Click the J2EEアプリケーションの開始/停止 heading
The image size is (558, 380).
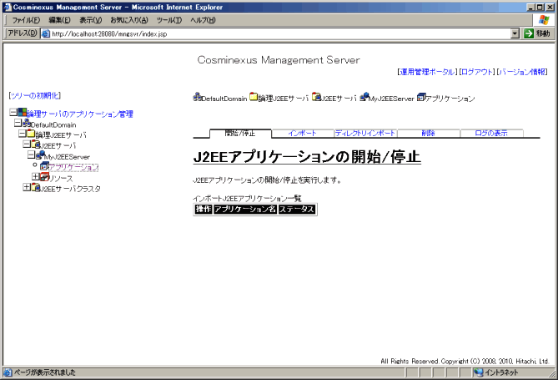[307, 157]
